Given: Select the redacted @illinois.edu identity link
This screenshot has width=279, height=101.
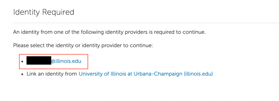Looking at the screenshot, I should point(54,61).
